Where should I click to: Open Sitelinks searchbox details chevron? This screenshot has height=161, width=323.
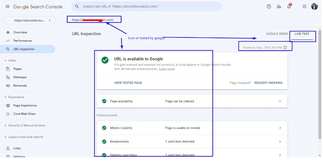280,155
